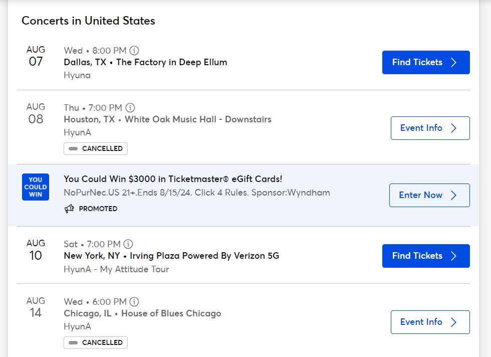The image size is (491, 357).
Task: Click the AUG 07 date block
Action: (36, 56)
